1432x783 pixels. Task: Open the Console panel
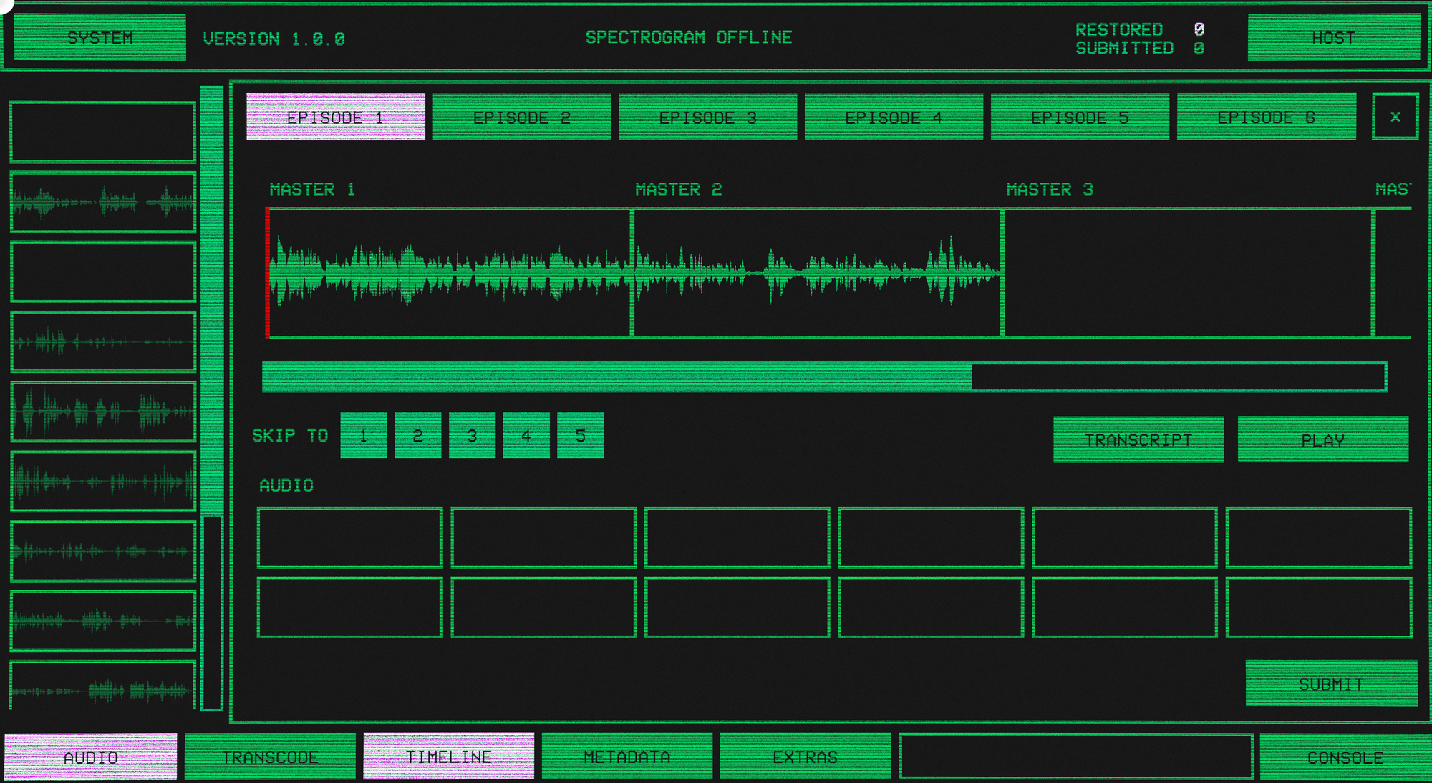click(1344, 757)
